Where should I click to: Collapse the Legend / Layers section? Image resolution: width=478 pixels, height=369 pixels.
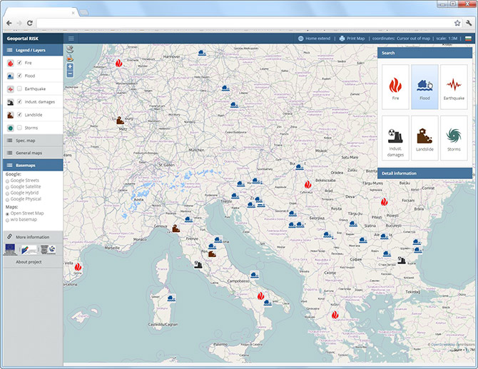pyautogui.click(x=33, y=50)
